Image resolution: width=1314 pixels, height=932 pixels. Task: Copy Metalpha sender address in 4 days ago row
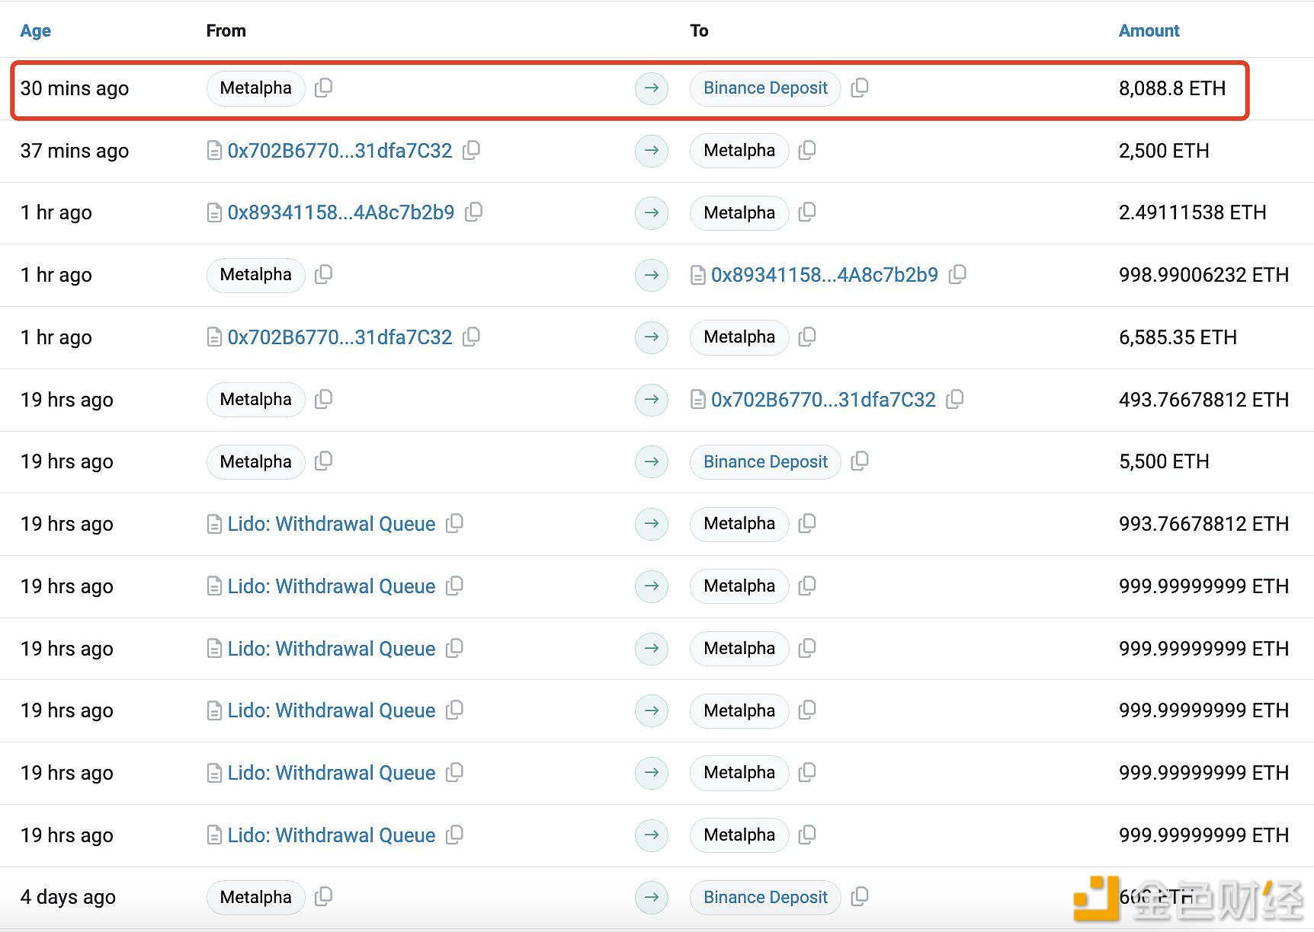tap(323, 896)
